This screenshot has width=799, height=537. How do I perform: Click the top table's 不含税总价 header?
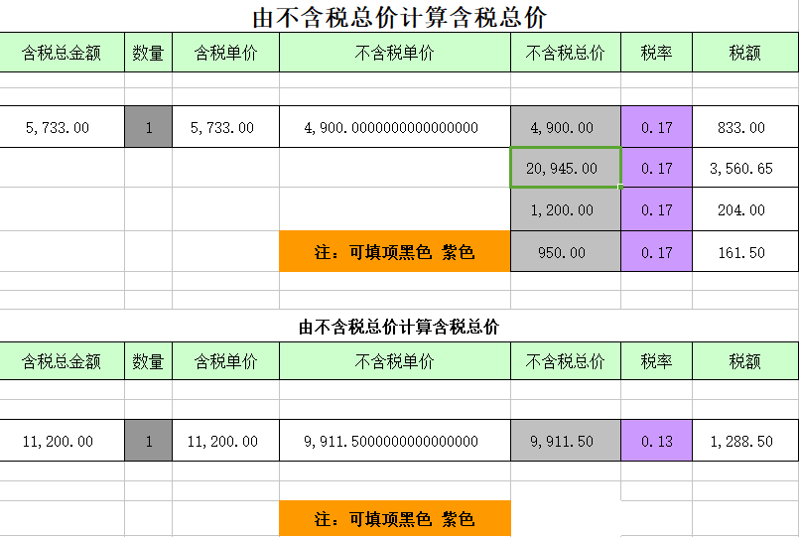point(566,53)
